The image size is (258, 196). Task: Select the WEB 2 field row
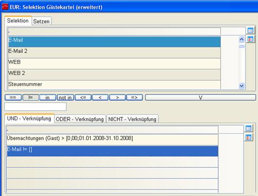[x=114, y=74]
